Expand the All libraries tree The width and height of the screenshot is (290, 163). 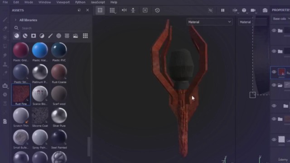(15, 20)
